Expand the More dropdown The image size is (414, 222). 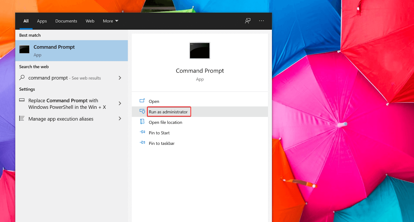point(110,21)
